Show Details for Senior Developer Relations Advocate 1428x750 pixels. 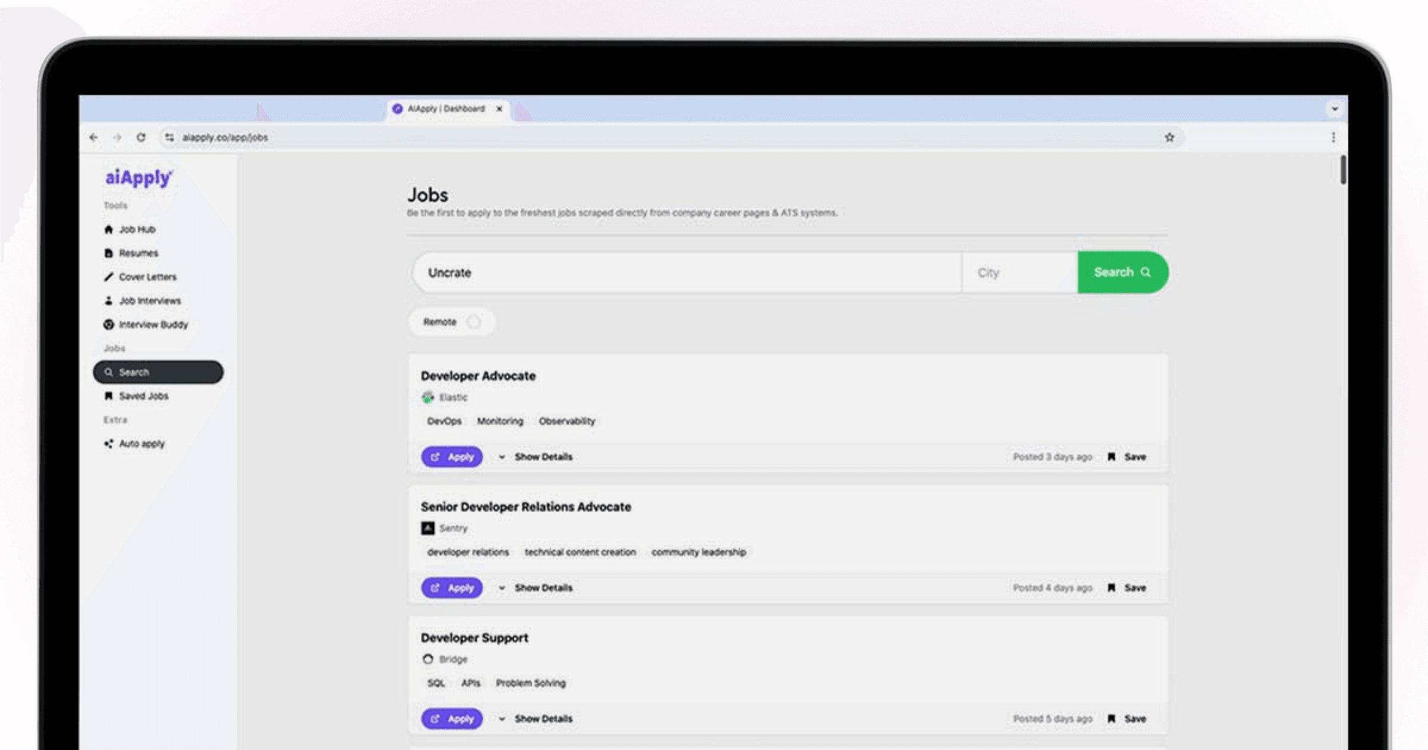[543, 587]
